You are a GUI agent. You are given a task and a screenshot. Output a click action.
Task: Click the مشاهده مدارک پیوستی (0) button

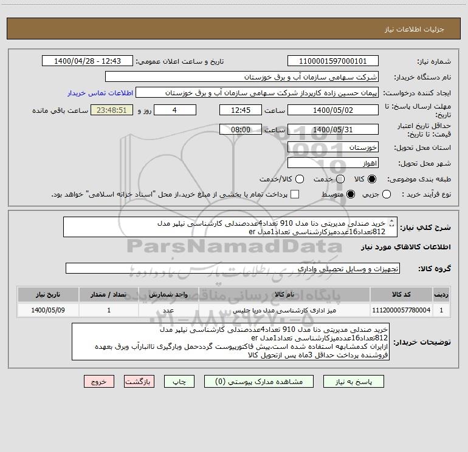(x=259, y=382)
